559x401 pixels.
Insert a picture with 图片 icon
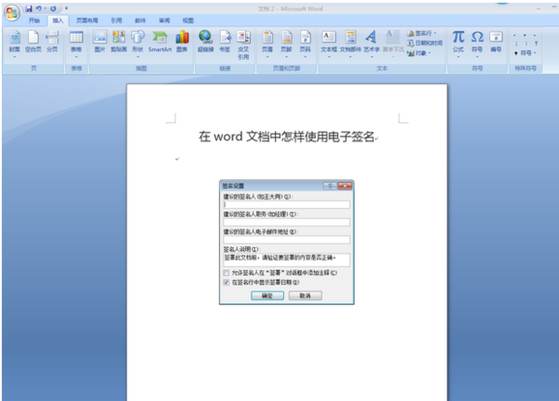(100, 40)
